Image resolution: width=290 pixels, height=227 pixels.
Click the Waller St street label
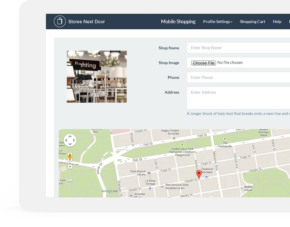(x=186, y=195)
